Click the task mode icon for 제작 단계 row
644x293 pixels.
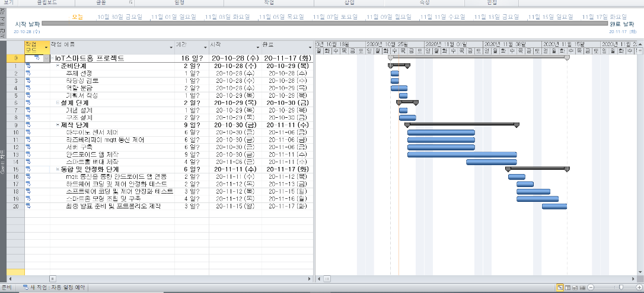tap(28, 124)
